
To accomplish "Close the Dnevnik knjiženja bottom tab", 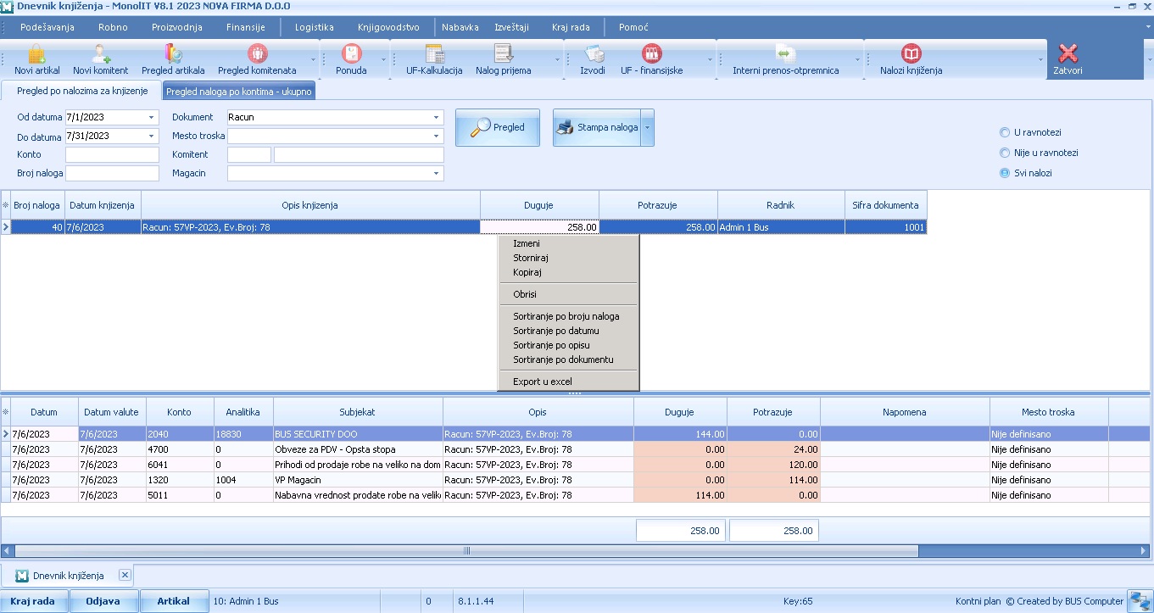I will click(x=125, y=575).
